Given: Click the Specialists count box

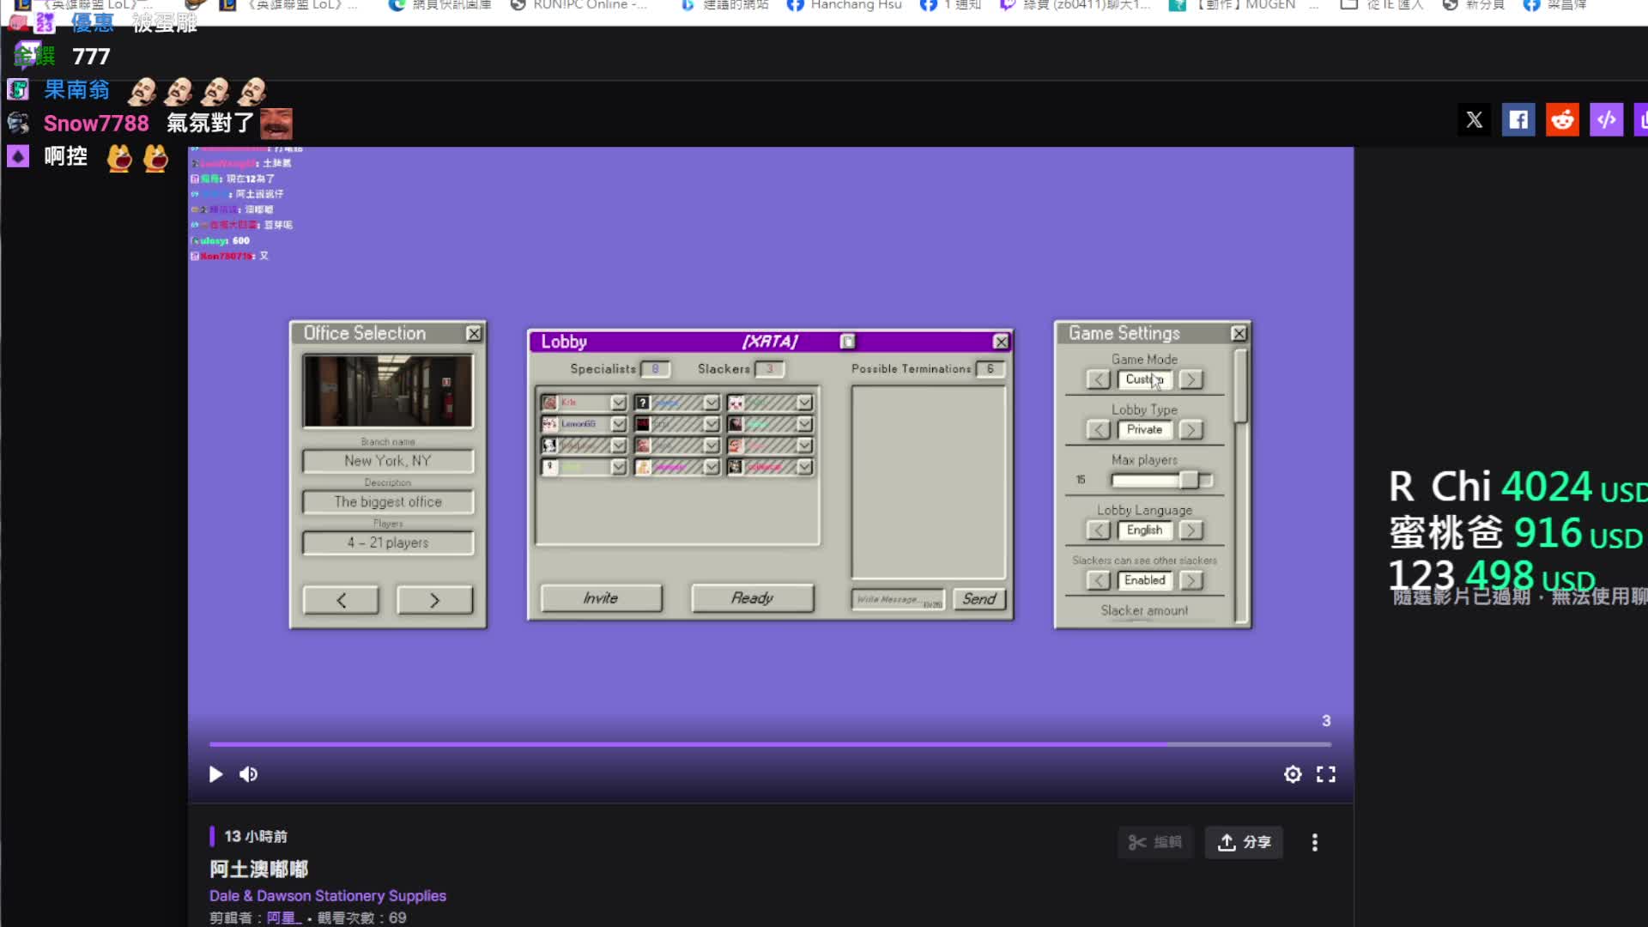Looking at the screenshot, I should [x=655, y=369].
